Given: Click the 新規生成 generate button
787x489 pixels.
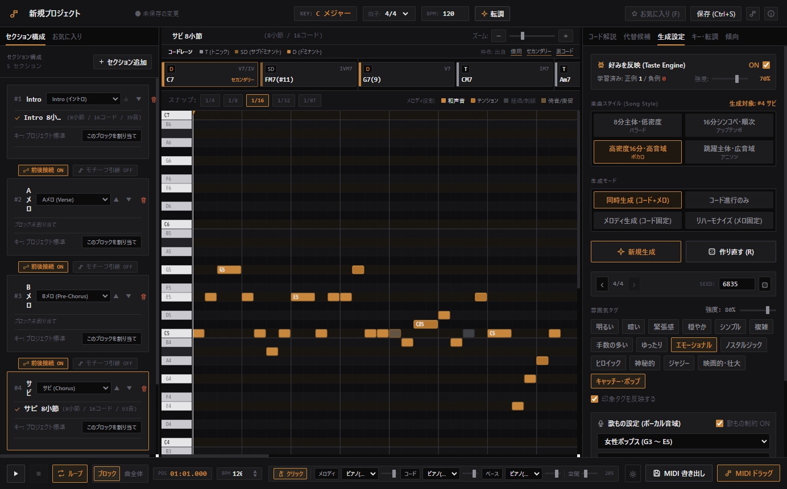Looking at the screenshot, I should point(636,252).
